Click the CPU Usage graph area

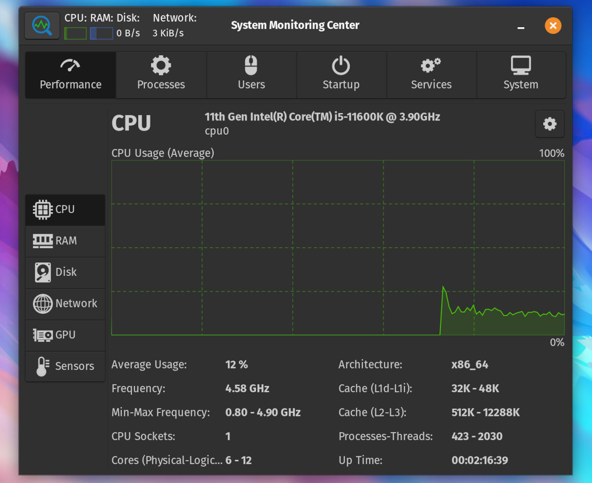click(338, 248)
